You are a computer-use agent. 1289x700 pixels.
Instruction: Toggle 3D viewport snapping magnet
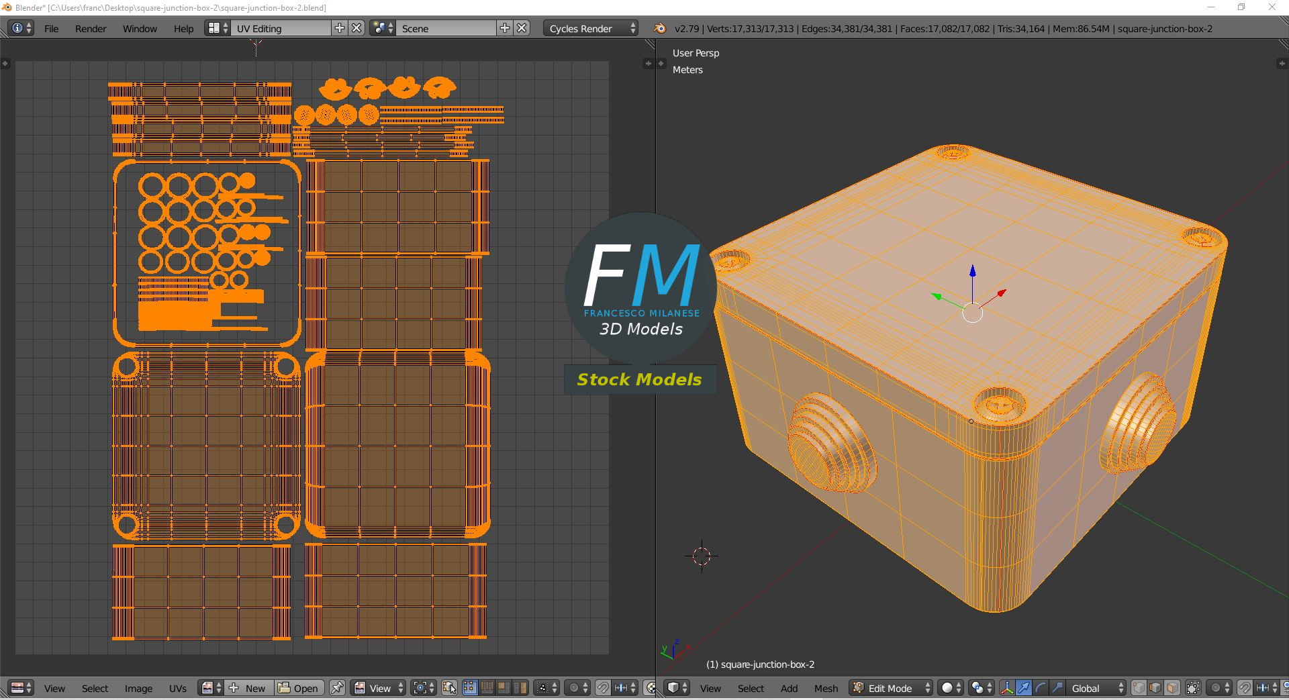pyautogui.click(x=1245, y=688)
